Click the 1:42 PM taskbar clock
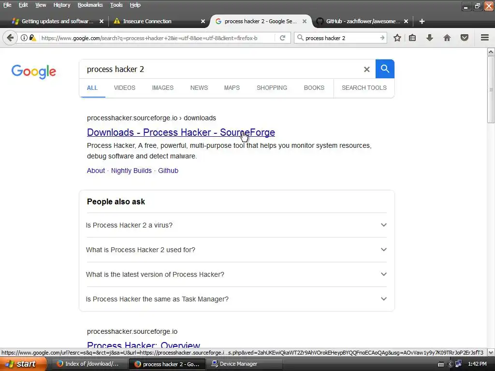Image resolution: width=495 pixels, height=371 pixels. pos(477,364)
